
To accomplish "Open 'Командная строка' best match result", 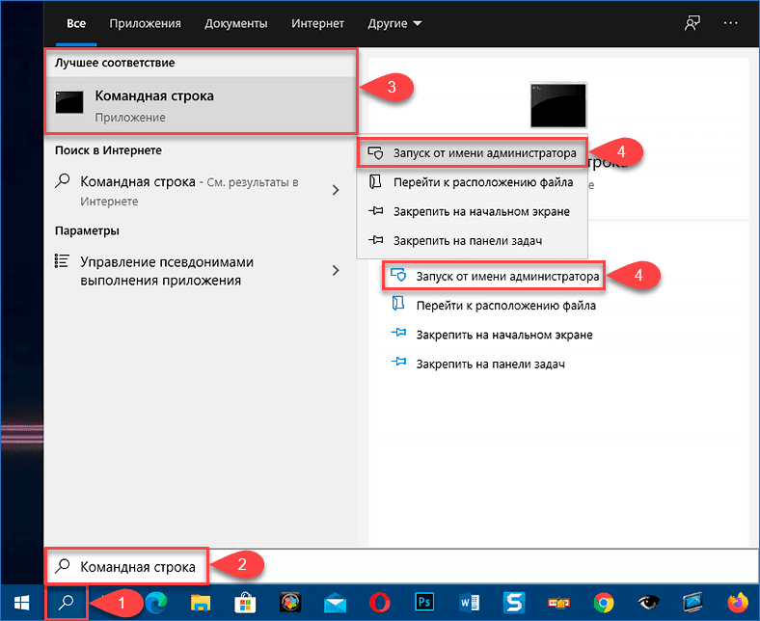I will [x=202, y=105].
